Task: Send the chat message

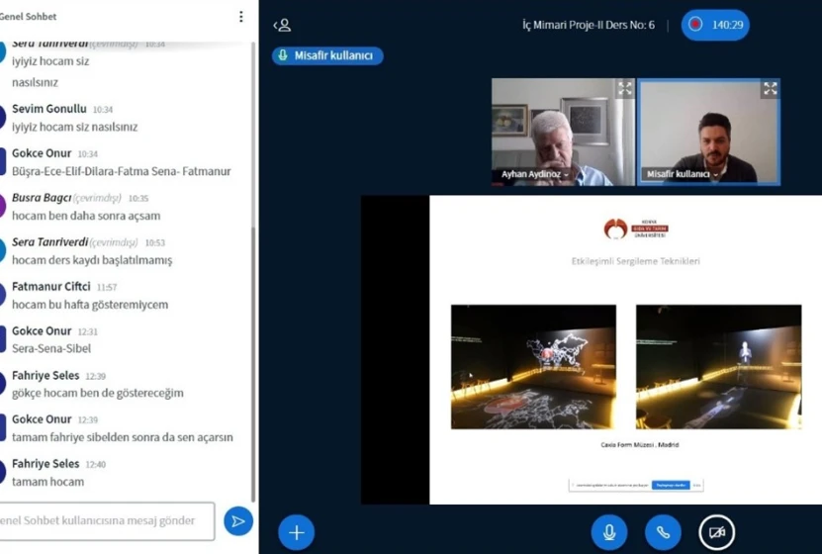Action: 237,520
